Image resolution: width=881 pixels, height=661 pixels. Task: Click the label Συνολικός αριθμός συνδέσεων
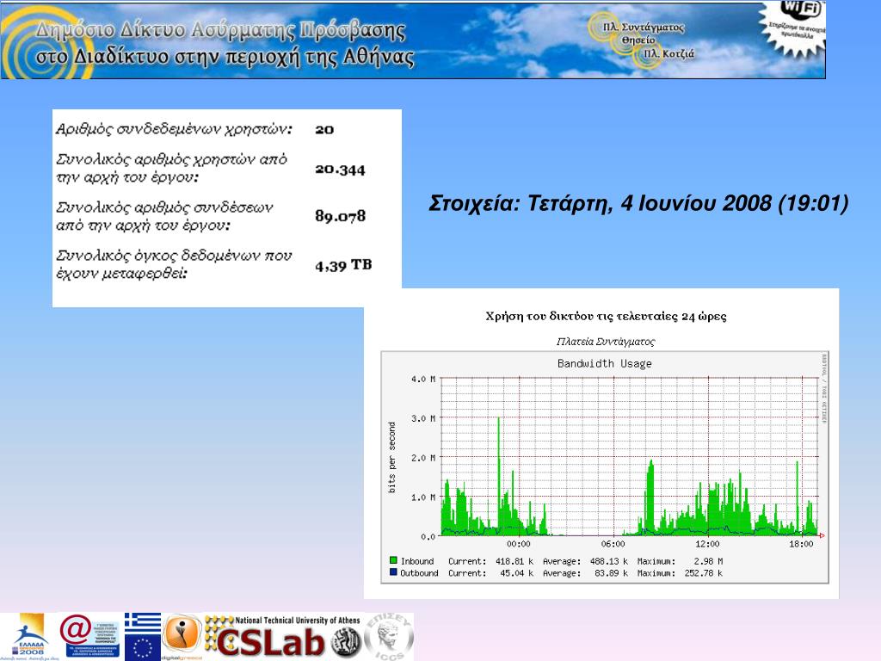coord(164,216)
